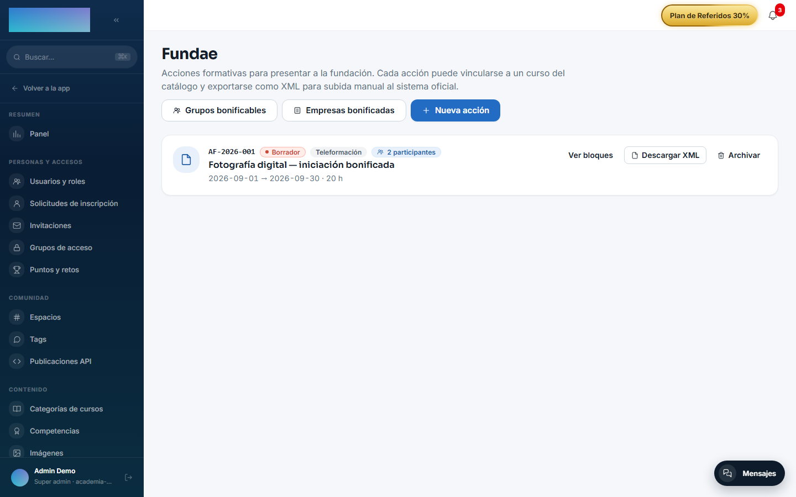796x497 pixels.
Task: Click the Tags speech bubble icon
Action: 17,340
